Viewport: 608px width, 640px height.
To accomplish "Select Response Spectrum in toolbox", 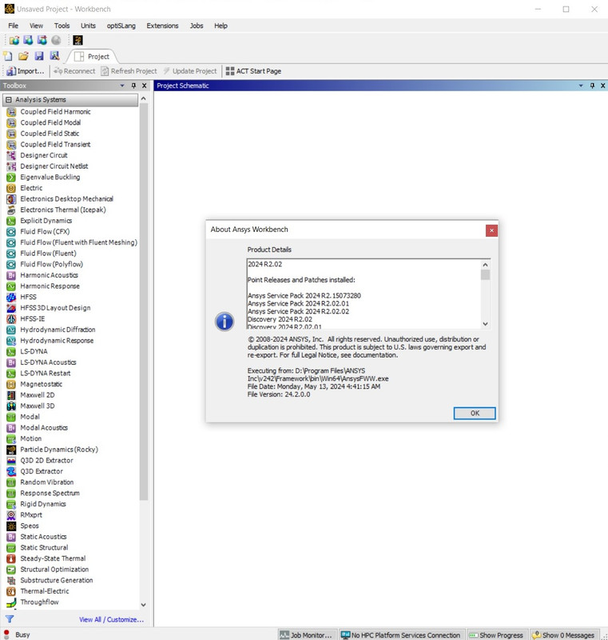I will point(50,493).
